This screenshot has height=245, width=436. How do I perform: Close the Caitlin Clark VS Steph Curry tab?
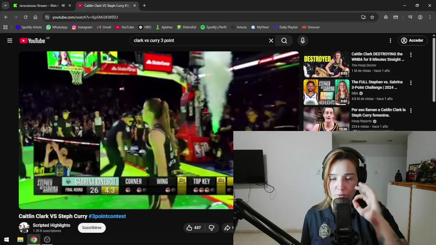coord(135,5)
